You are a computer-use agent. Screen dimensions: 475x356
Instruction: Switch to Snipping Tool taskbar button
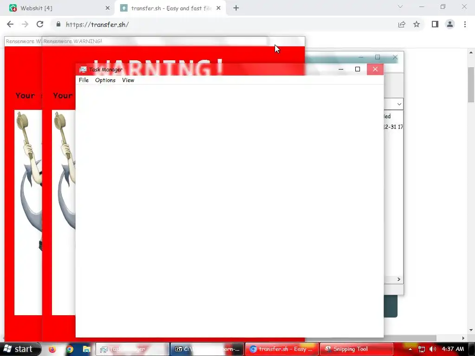pos(357,349)
